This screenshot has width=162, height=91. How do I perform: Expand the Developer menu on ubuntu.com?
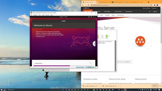pyautogui.click(x=108, y=12)
